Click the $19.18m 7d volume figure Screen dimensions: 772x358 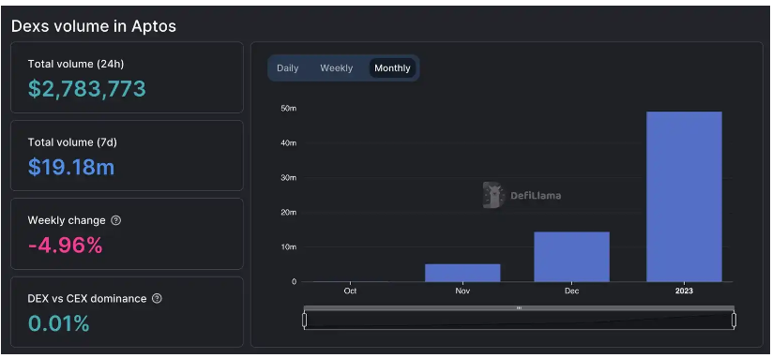71,167
